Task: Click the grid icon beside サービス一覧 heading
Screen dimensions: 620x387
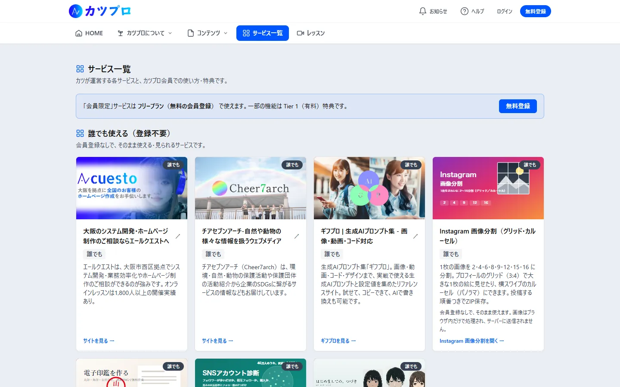Action: pyautogui.click(x=80, y=69)
